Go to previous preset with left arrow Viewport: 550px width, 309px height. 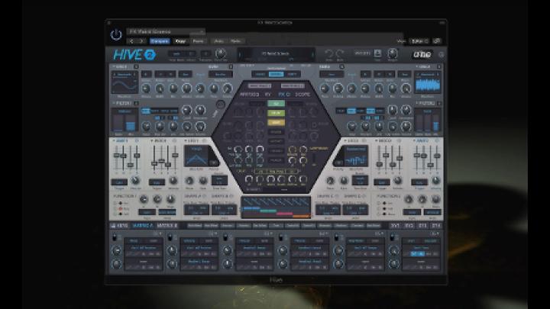click(132, 41)
